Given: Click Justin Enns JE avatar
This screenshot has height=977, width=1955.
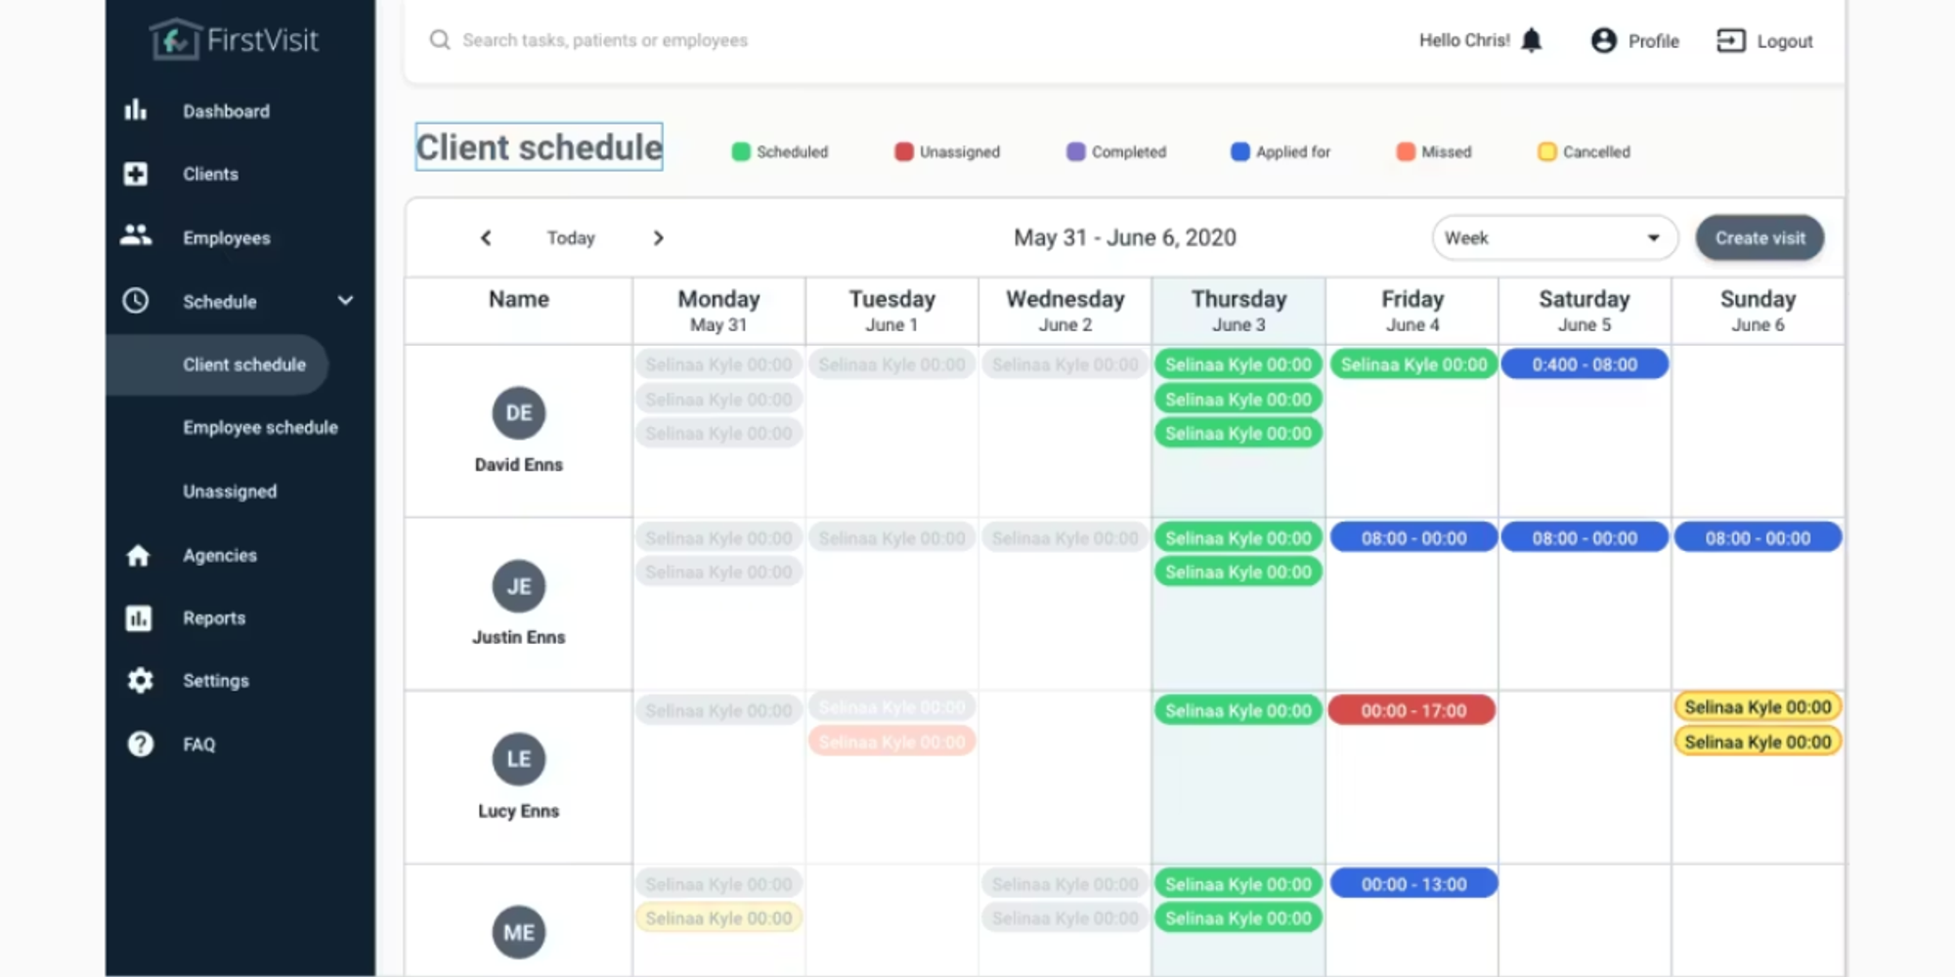Looking at the screenshot, I should (519, 586).
